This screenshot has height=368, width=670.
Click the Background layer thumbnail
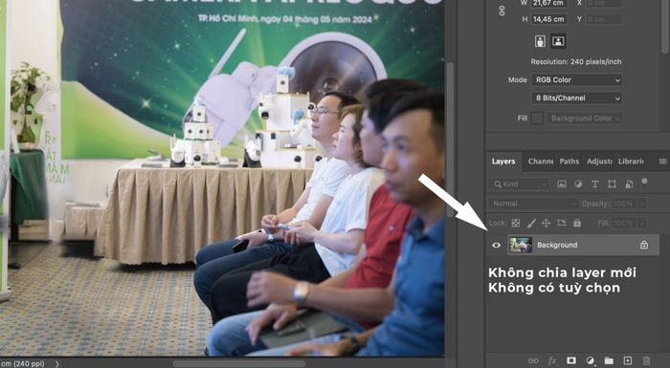521,245
